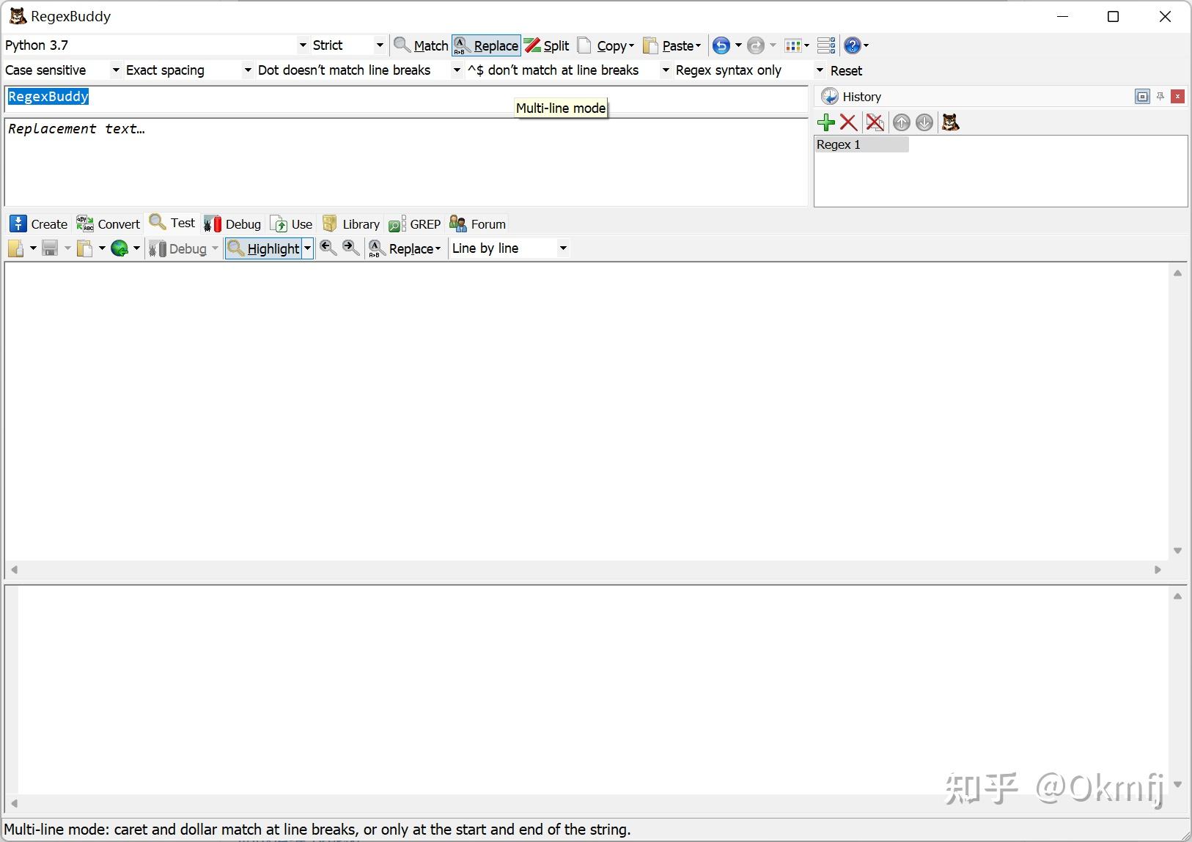Move Regex 1 up in History
The height and width of the screenshot is (842, 1192).
[x=902, y=122]
